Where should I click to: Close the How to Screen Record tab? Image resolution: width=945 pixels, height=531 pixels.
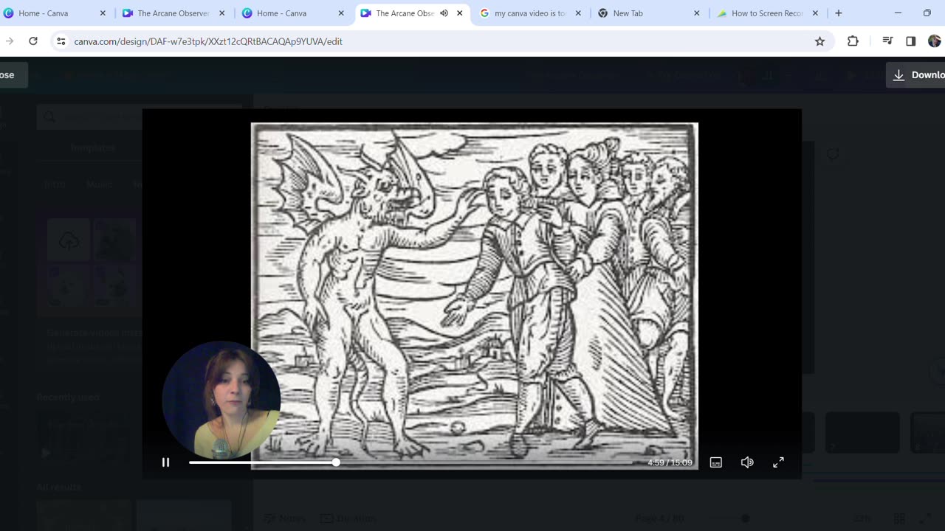coord(815,13)
